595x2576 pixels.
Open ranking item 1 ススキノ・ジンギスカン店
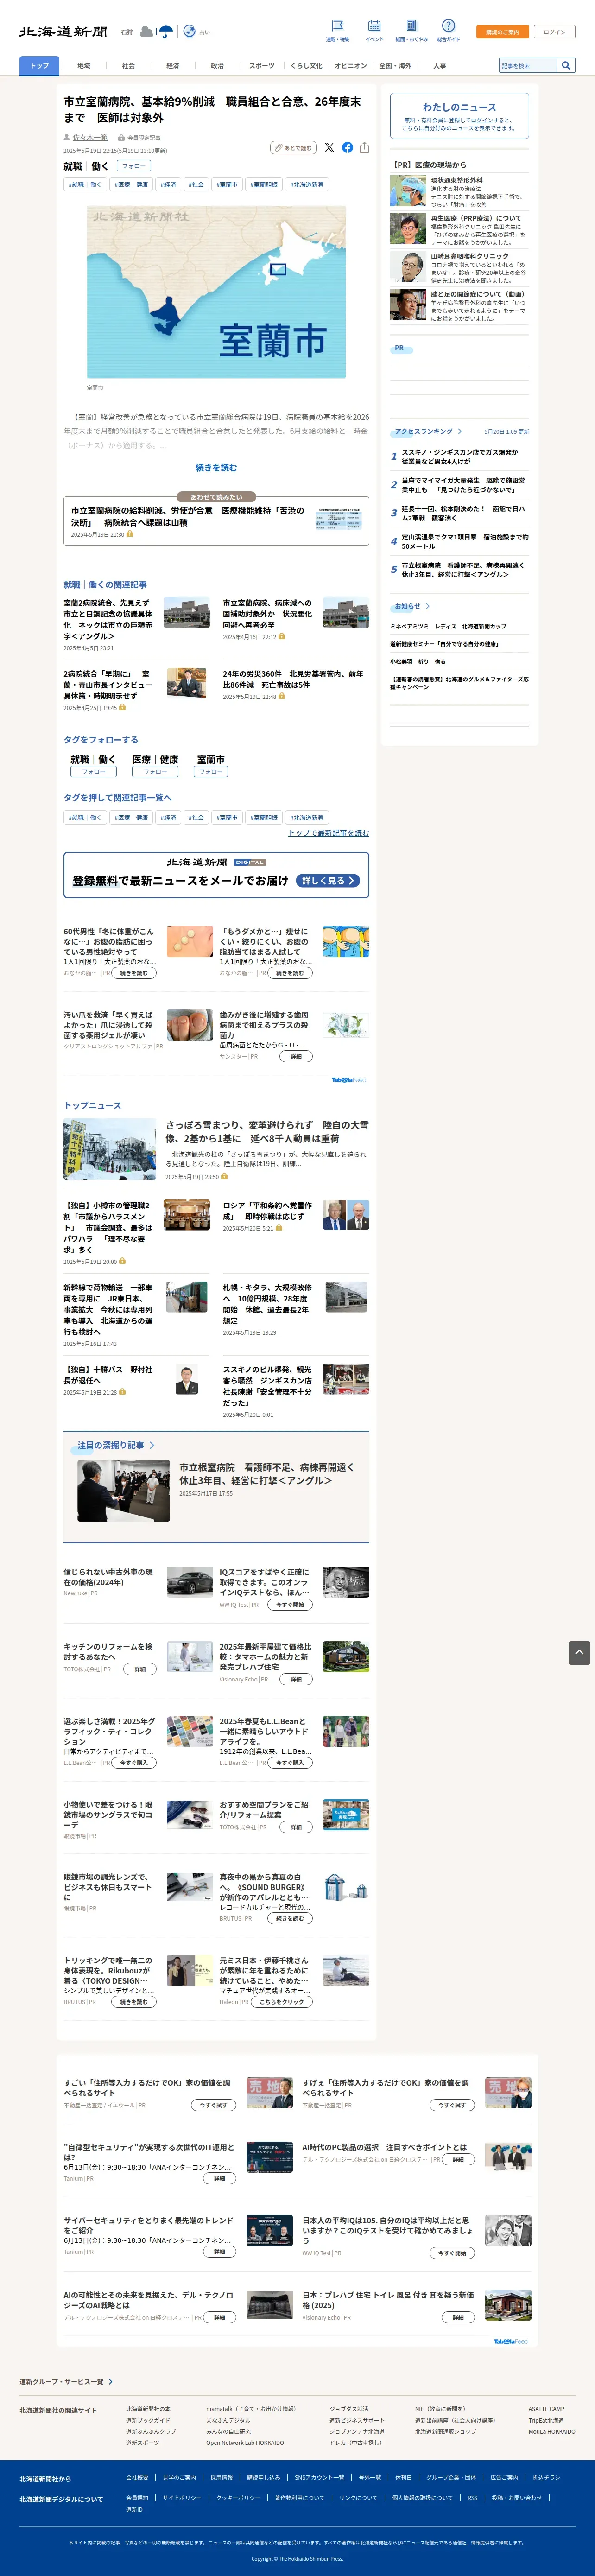click(x=460, y=457)
